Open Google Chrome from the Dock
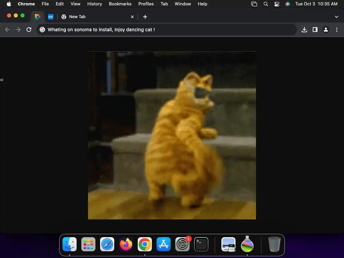Screen dimensions: 344x258 [144, 244]
